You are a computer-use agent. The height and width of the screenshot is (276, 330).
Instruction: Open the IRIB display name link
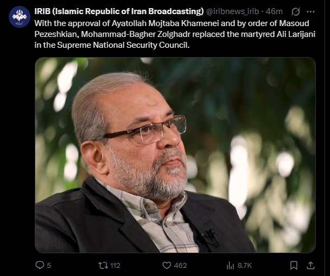click(x=119, y=11)
